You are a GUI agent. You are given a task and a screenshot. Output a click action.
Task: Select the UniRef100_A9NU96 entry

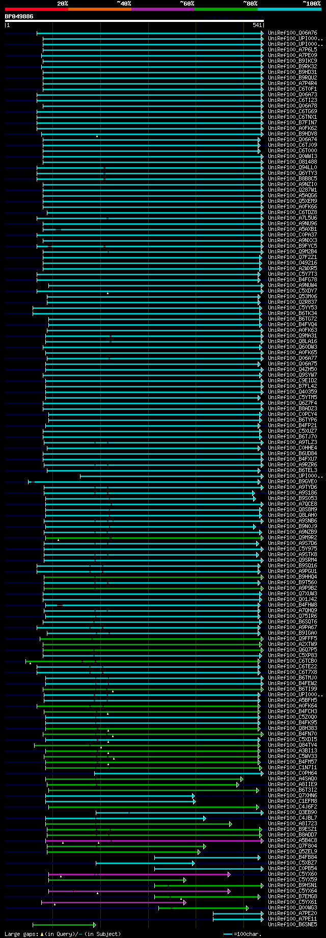[292, 224]
